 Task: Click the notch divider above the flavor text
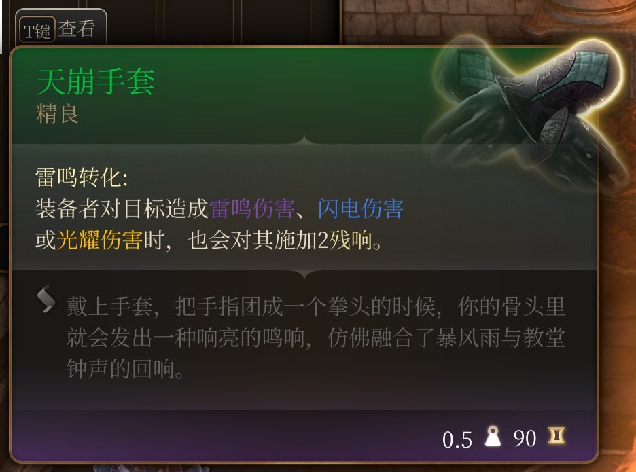(304, 275)
